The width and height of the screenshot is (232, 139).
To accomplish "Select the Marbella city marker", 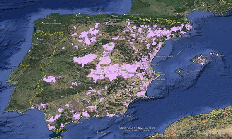I will (x=72, y=122).
